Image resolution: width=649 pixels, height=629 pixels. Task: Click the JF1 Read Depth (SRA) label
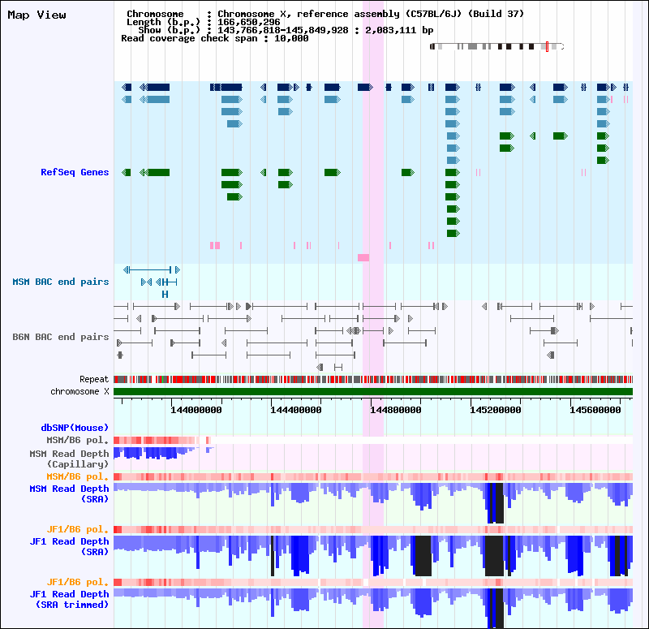click(x=69, y=546)
